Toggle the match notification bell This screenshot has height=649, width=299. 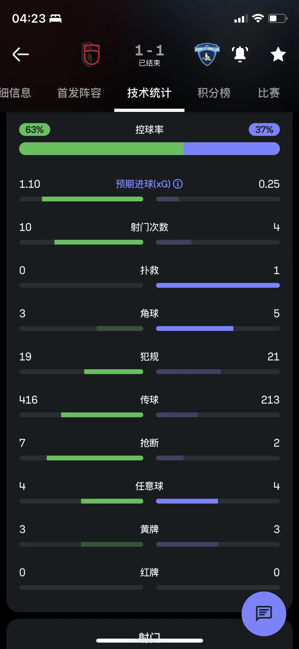(x=240, y=54)
